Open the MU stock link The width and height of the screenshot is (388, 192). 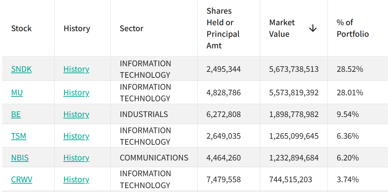17,93
